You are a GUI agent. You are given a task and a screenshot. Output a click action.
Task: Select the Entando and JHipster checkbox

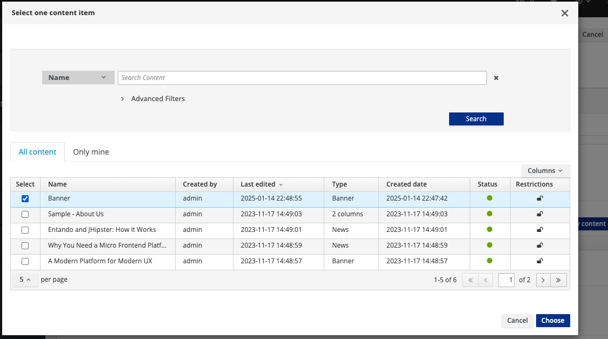coord(25,230)
